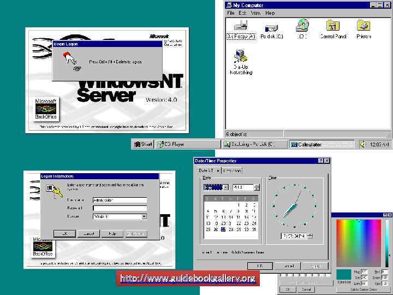
Task: Click the Hue value field in color dialog
Action: [364, 272]
